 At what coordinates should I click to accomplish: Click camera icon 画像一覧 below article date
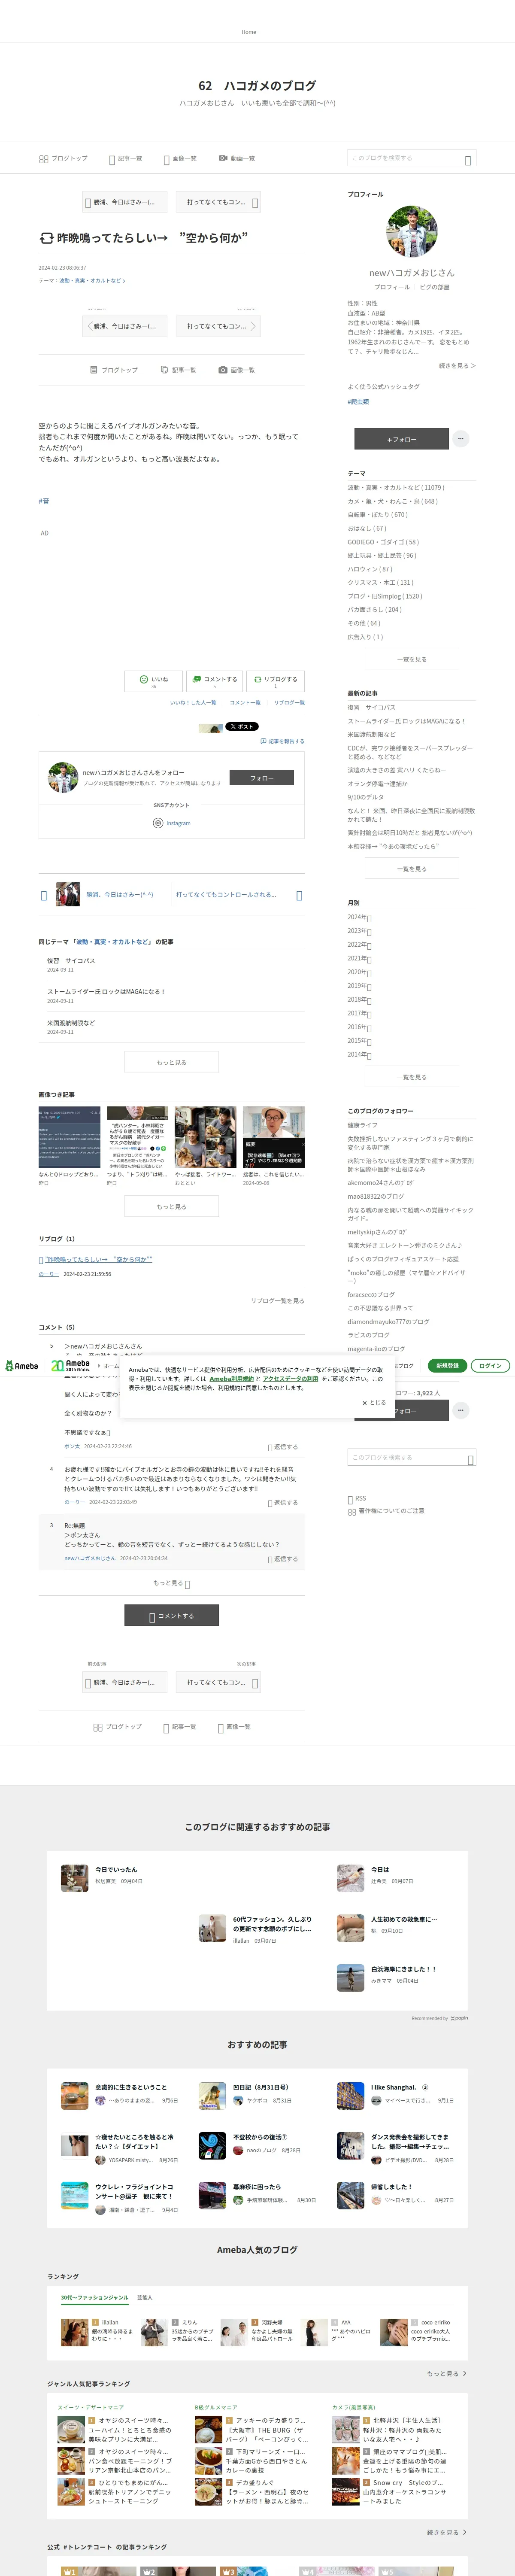[223, 370]
